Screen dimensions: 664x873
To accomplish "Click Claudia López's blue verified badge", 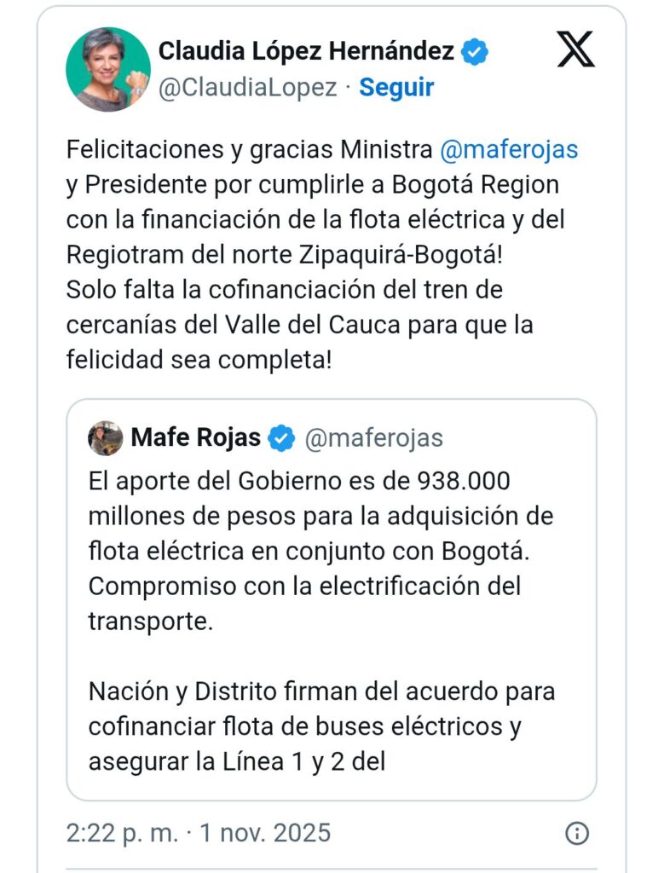I will [x=475, y=52].
